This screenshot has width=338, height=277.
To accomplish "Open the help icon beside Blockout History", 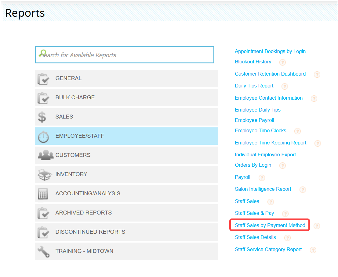I will pyautogui.click(x=282, y=62).
